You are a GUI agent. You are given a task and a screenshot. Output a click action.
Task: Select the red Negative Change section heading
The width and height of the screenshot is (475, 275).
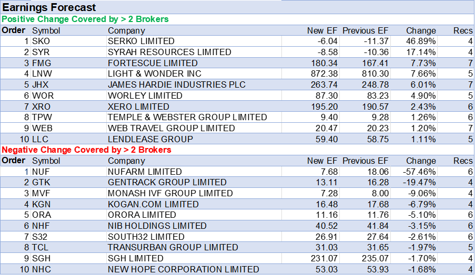pos(87,150)
